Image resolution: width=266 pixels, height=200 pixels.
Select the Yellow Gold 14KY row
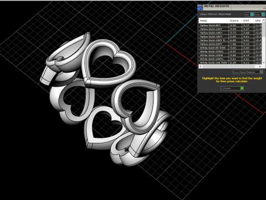(x=231, y=33)
